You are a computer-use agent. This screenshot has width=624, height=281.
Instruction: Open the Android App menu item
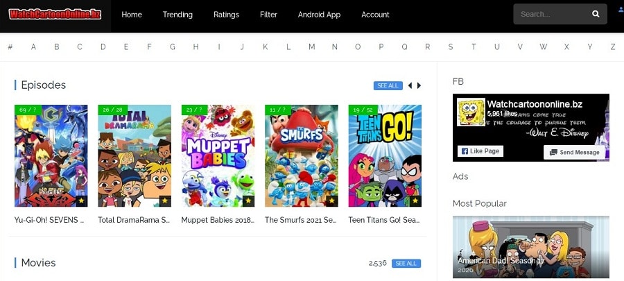[319, 15]
